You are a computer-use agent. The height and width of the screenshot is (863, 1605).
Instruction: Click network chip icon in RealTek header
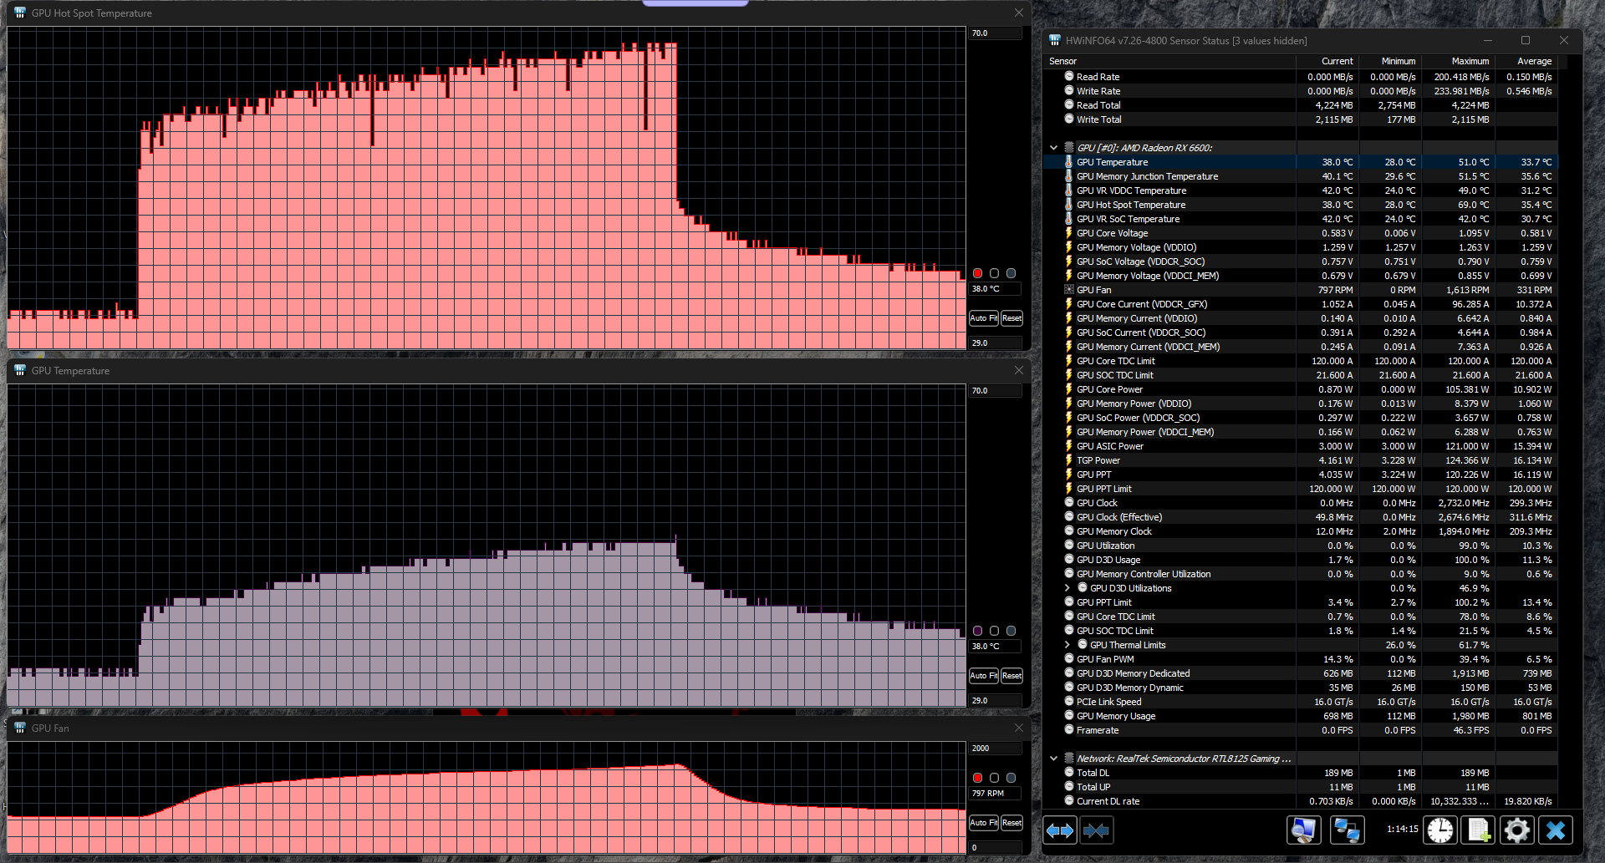[1068, 759]
